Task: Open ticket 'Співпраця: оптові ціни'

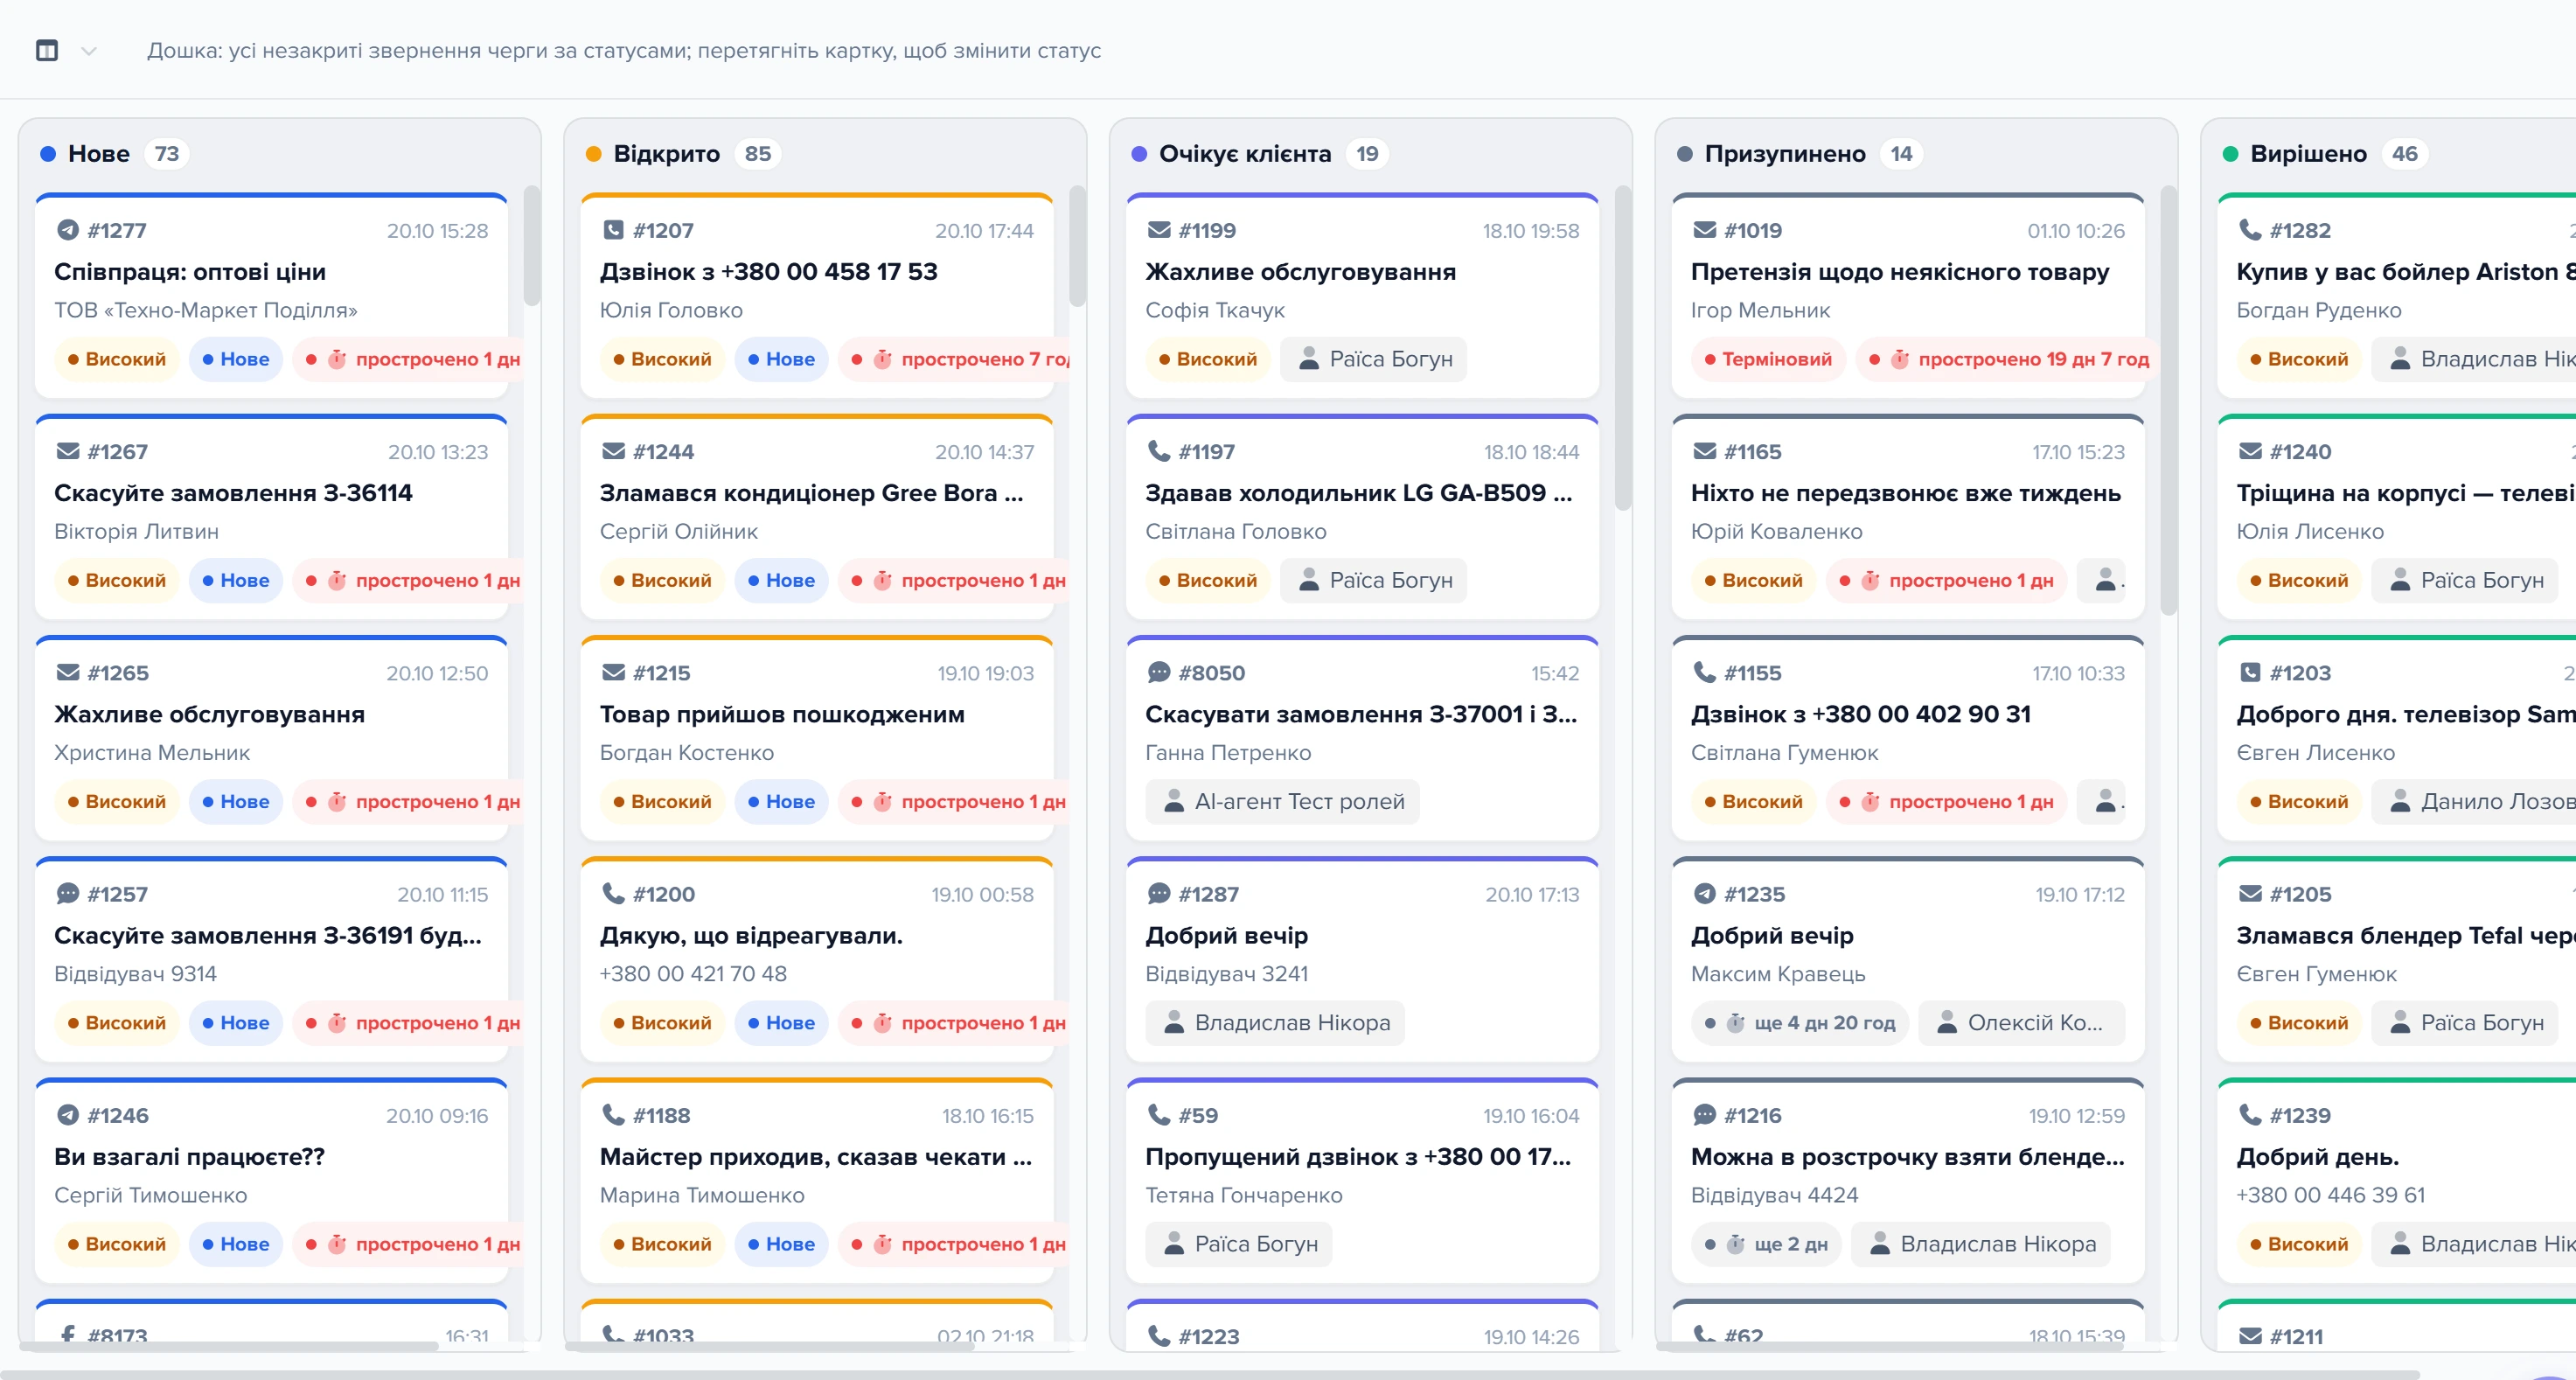Action: 190,272
